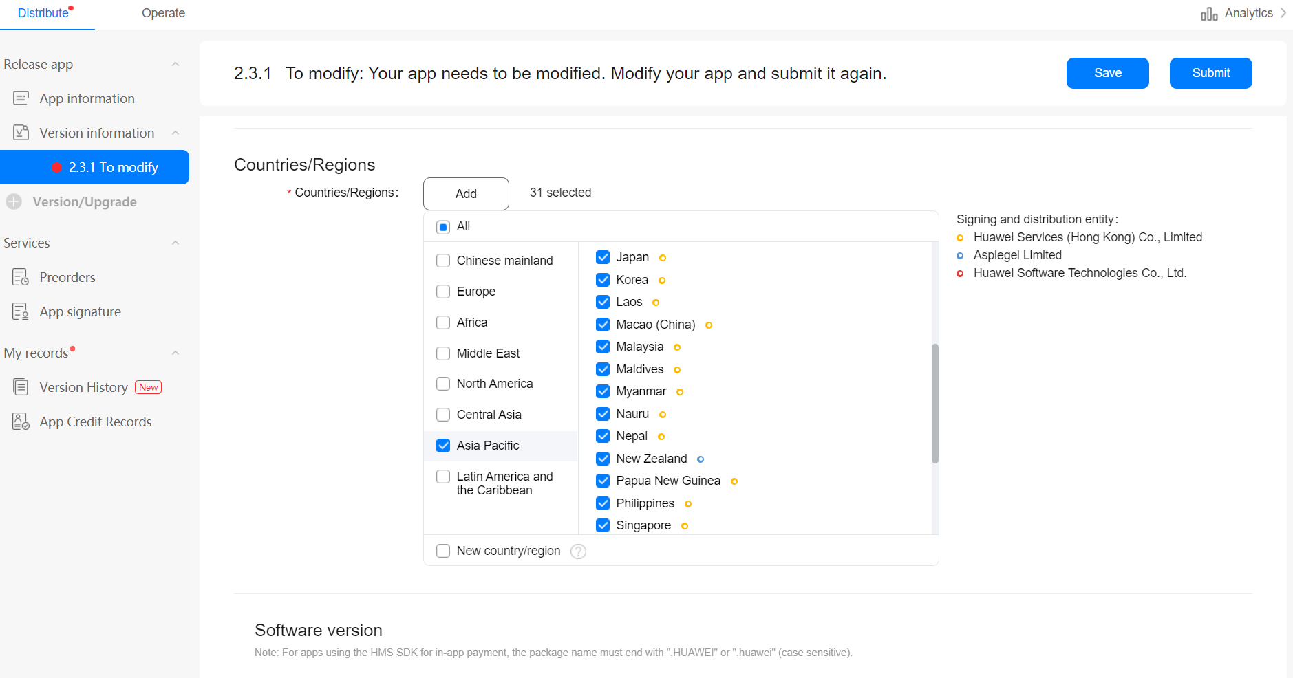
Task: Click the App information sidebar icon
Action: (x=21, y=98)
